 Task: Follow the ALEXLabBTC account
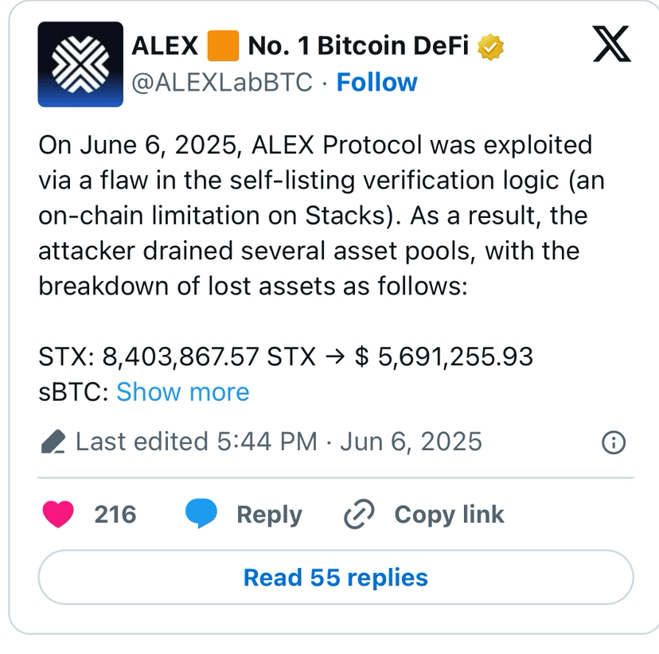click(376, 82)
